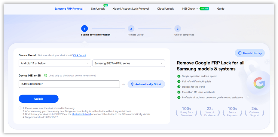Open the Samsung FRP Removal tab
The image size is (278, 137).
pyautogui.click(x=69, y=9)
